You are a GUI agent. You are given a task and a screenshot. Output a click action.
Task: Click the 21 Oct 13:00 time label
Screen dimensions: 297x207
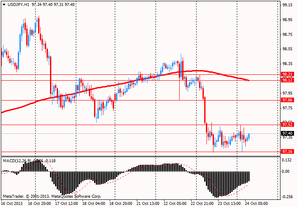[148, 204]
